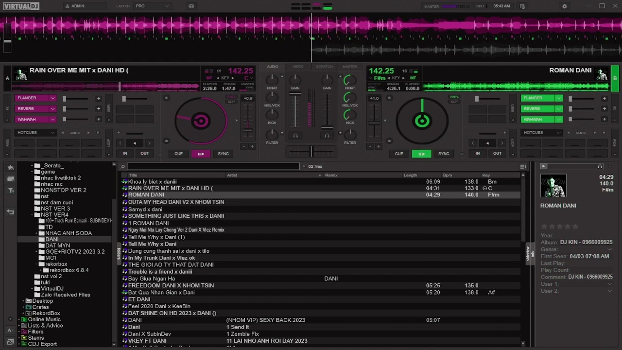The width and height of the screenshot is (622, 350).
Task: Toggle FLANGER effect on deck A
Action: click(x=32, y=98)
